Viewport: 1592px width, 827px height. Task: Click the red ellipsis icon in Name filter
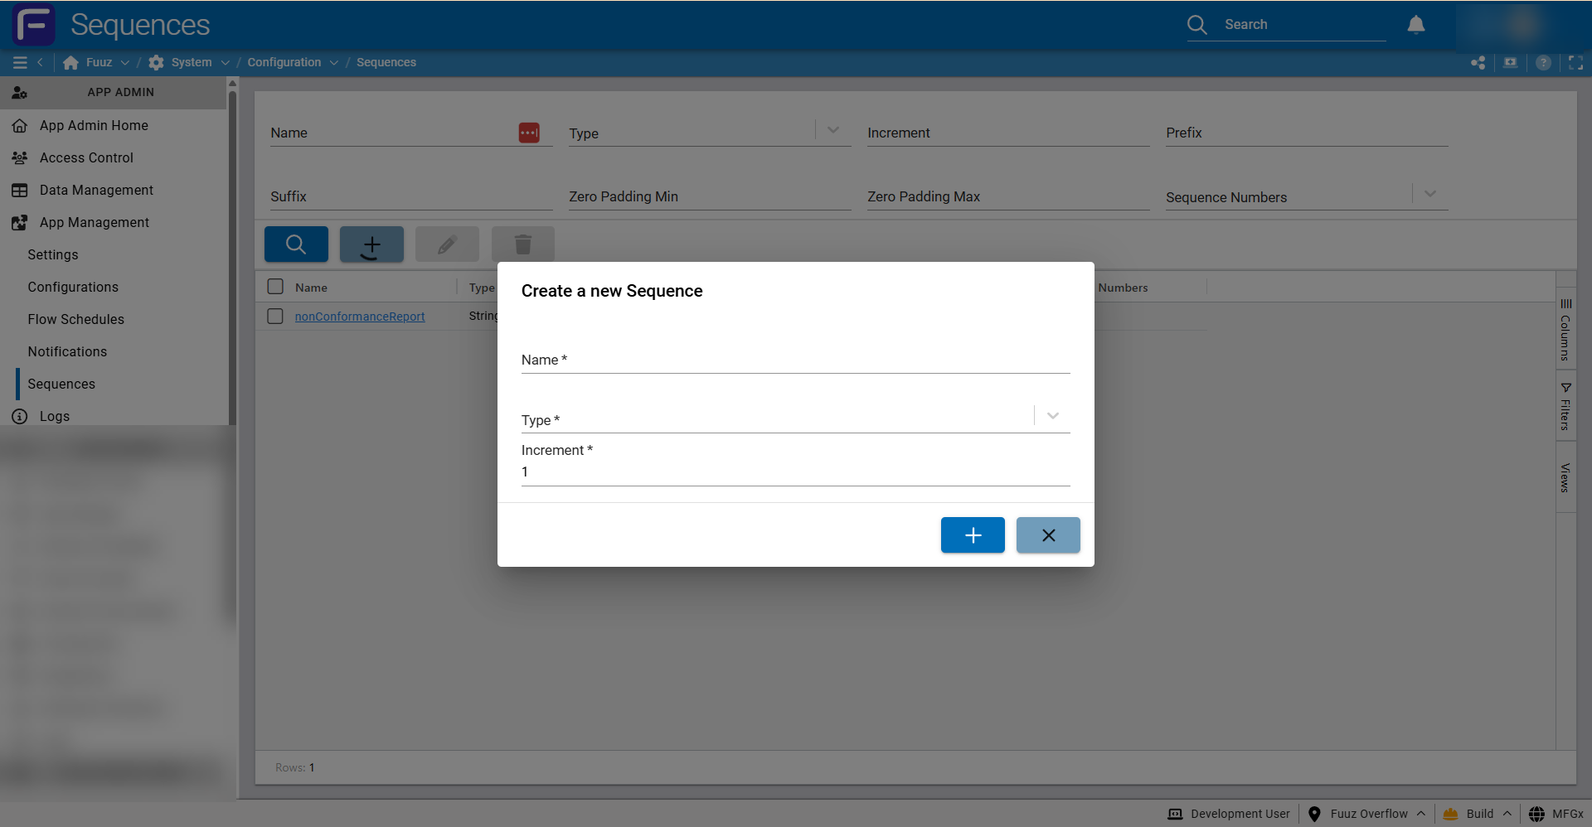click(529, 133)
